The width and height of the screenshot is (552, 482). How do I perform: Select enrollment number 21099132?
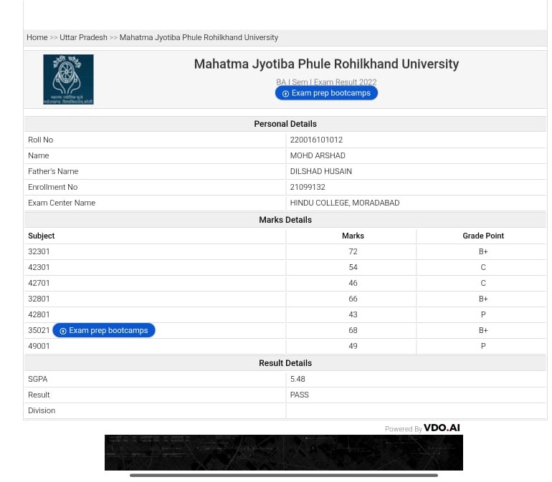(308, 187)
